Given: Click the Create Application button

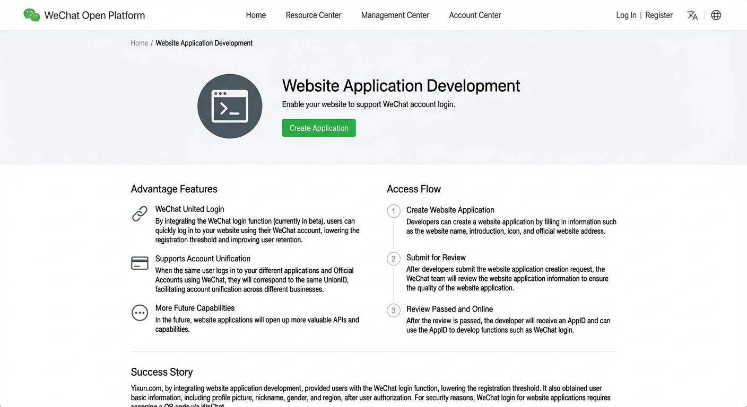Looking at the screenshot, I should click(x=319, y=128).
